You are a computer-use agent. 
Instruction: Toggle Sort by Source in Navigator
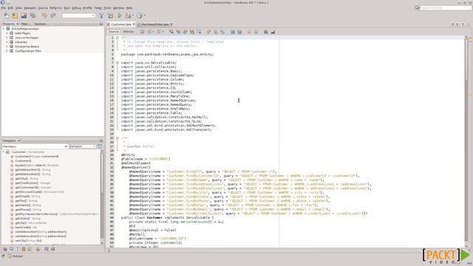52,249
